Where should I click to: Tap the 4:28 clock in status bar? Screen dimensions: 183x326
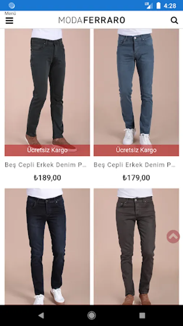170,5
